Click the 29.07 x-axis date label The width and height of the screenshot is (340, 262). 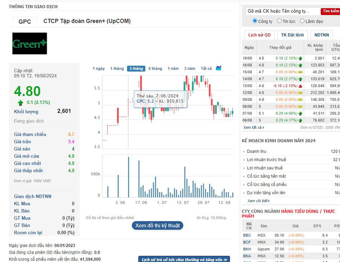pos(203,203)
